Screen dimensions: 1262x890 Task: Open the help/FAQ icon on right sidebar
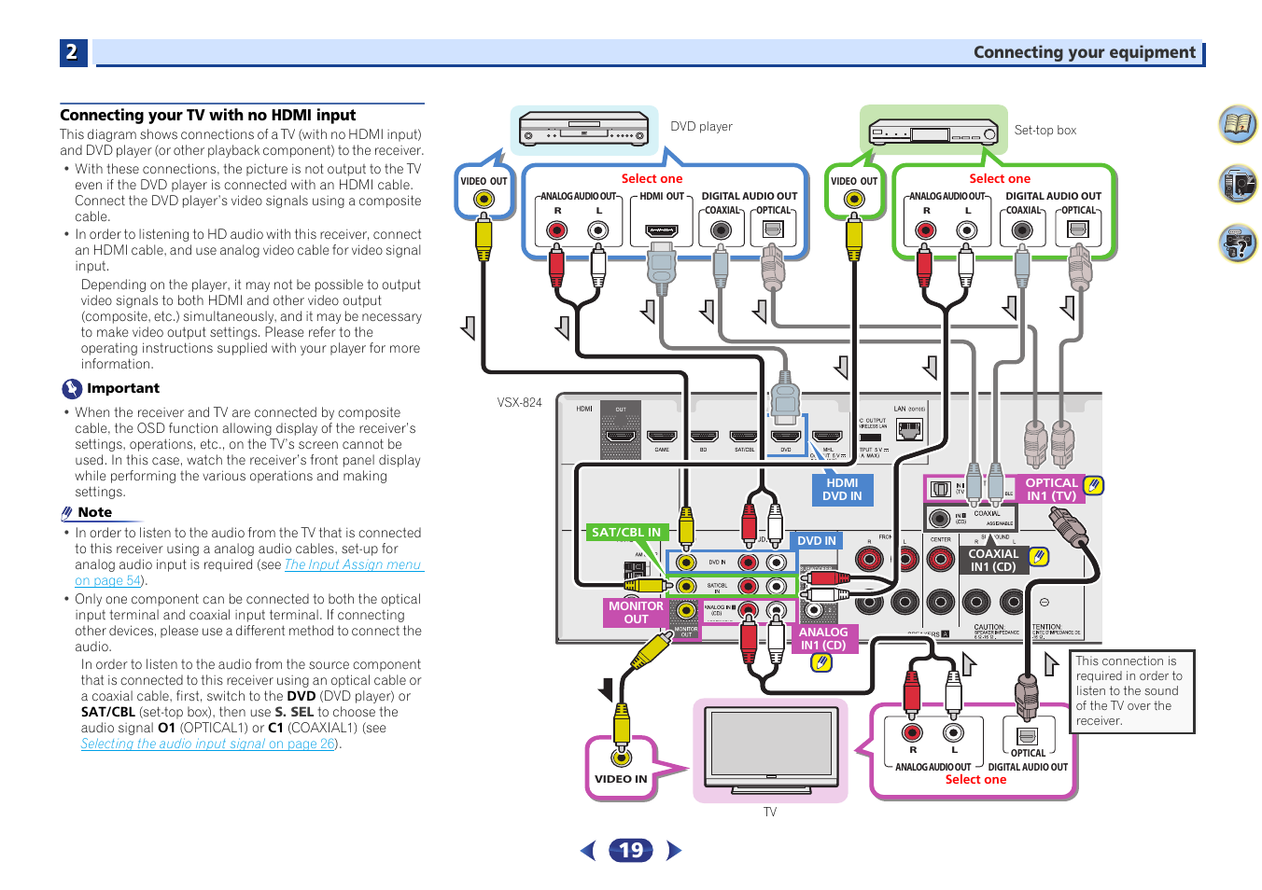click(1238, 243)
